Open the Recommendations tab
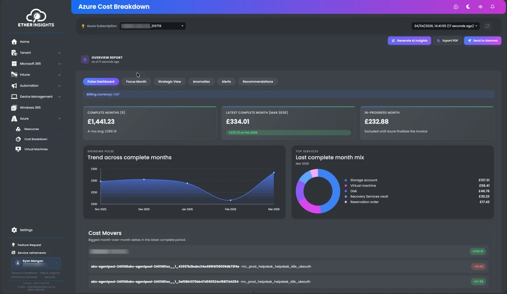 (258, 82)
